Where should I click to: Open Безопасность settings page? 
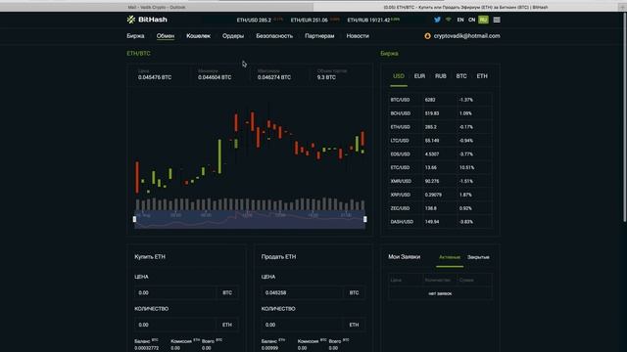[x=274, y=36]
